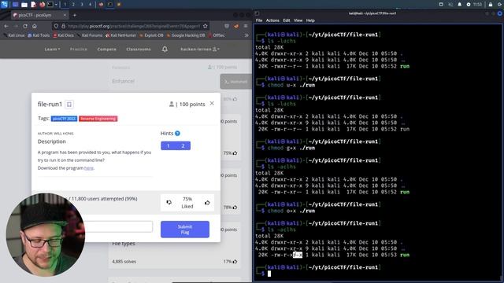Click the terminal window icon in titlebar
Image resolution: width=504 pixels, height=283 pixels.
[x=257, y=13]
